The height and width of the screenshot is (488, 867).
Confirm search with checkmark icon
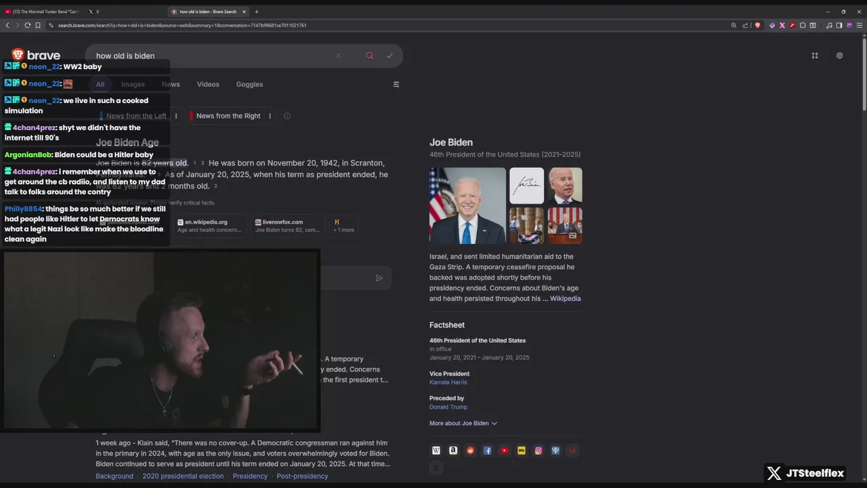[389, 56]
